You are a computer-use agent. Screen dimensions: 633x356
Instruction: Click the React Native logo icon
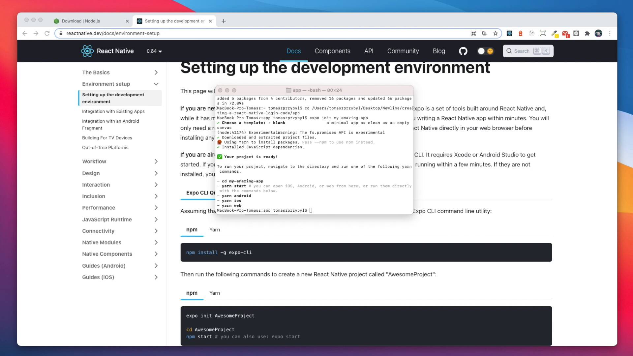(87, 51)
